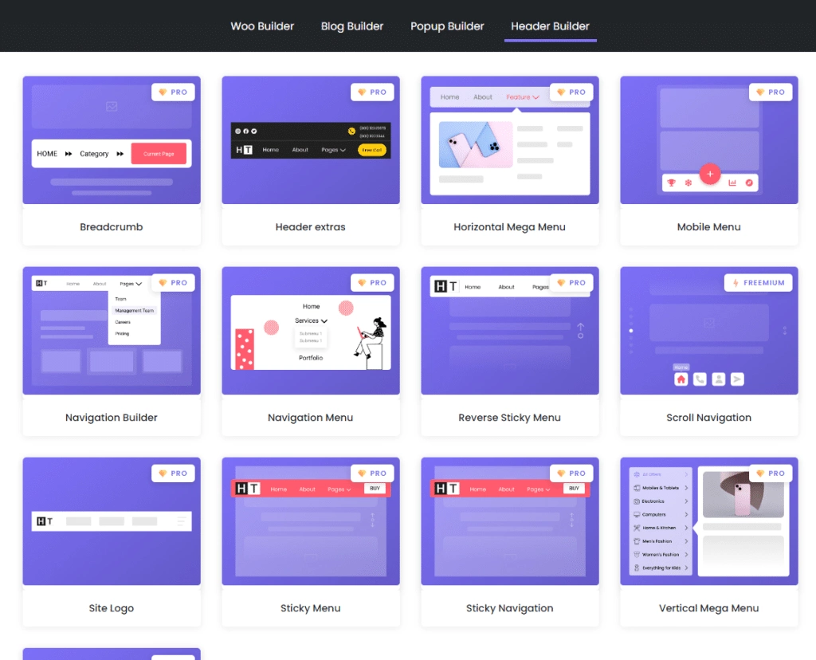
Task: Click the Home icon in the Scroll Navigation preview
Action: click(x=681, y=379)
